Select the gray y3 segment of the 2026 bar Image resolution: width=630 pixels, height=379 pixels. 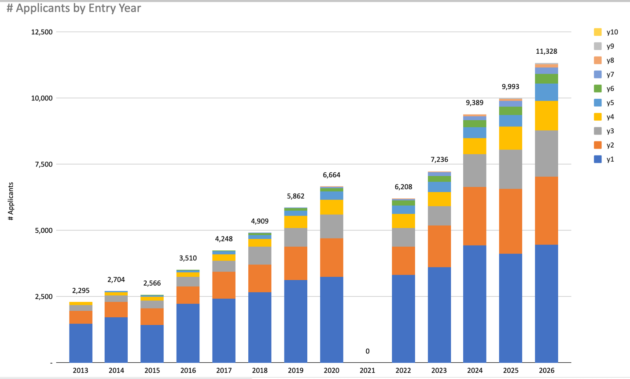(546, 154)
